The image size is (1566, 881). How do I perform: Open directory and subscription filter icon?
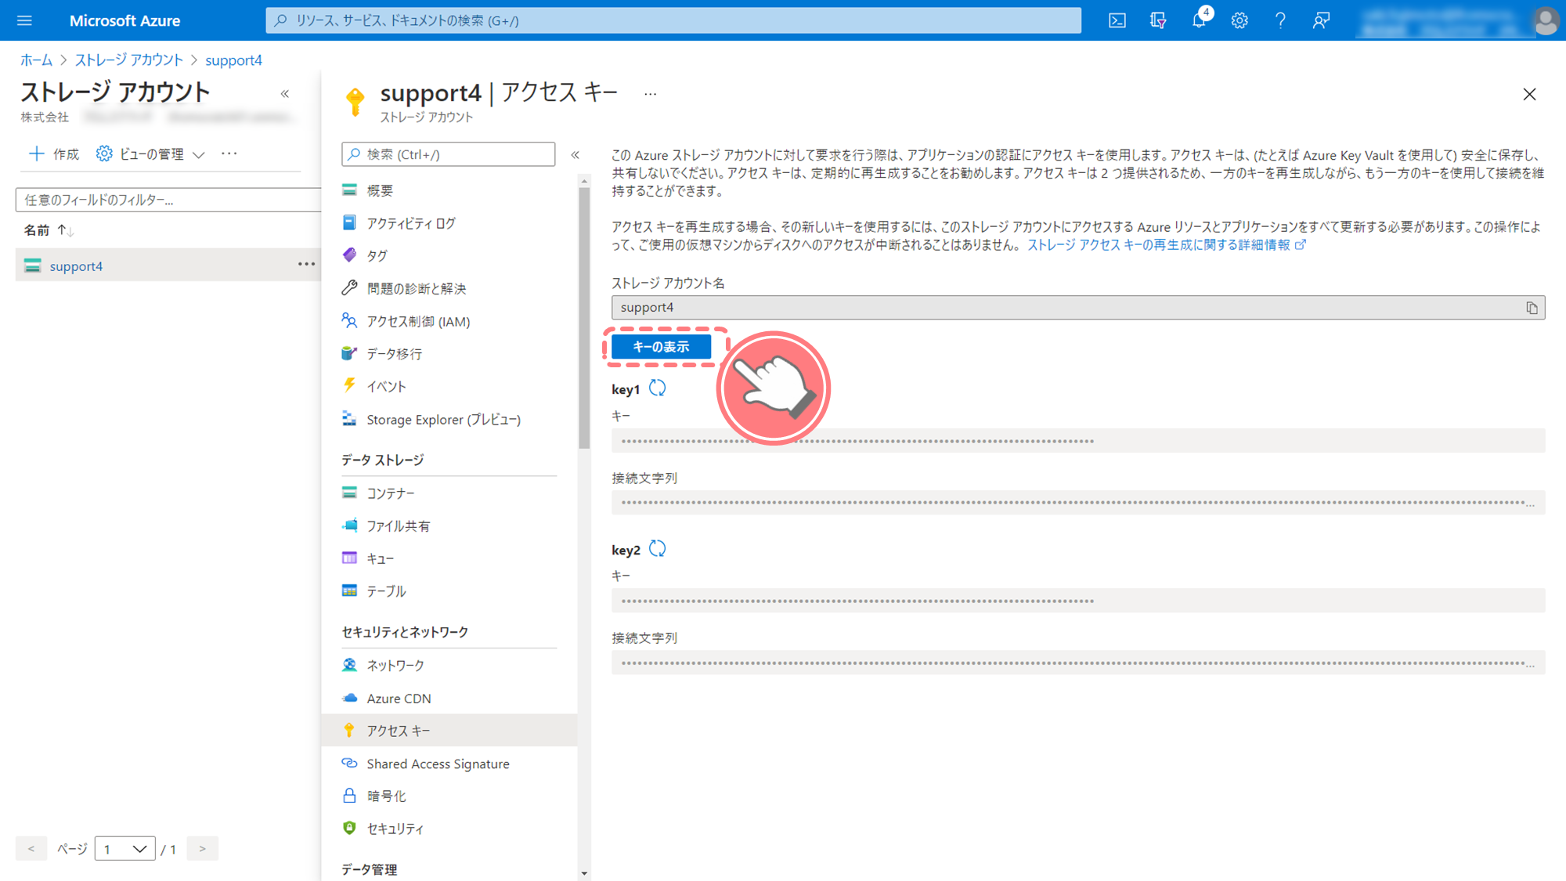(1158, 20)
